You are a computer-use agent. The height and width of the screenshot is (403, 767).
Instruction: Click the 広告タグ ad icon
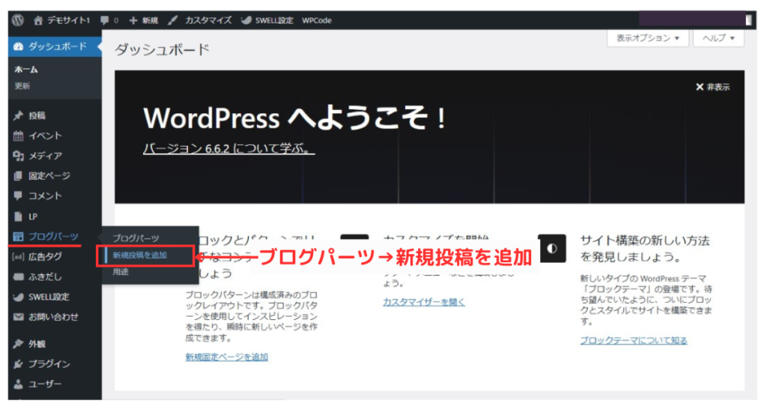pos(18,256)
